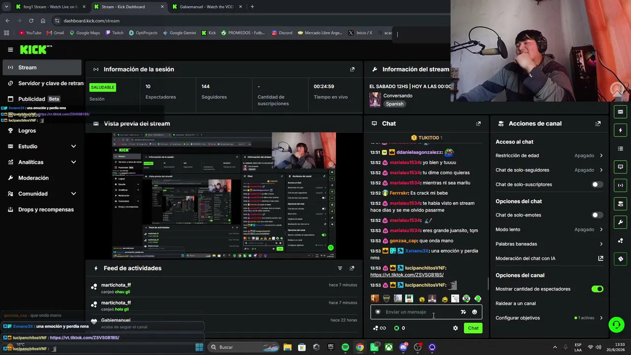Screen dimensions: 631x355
Task: Open the hamburger menu beside the Kick logo
Action: (10, 49)
